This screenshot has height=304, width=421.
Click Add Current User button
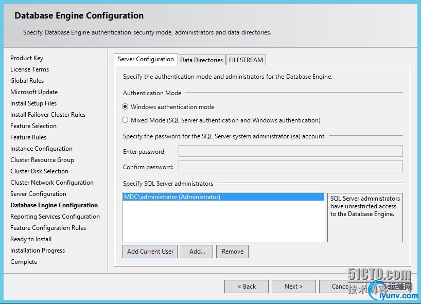(x=150, y=252)
